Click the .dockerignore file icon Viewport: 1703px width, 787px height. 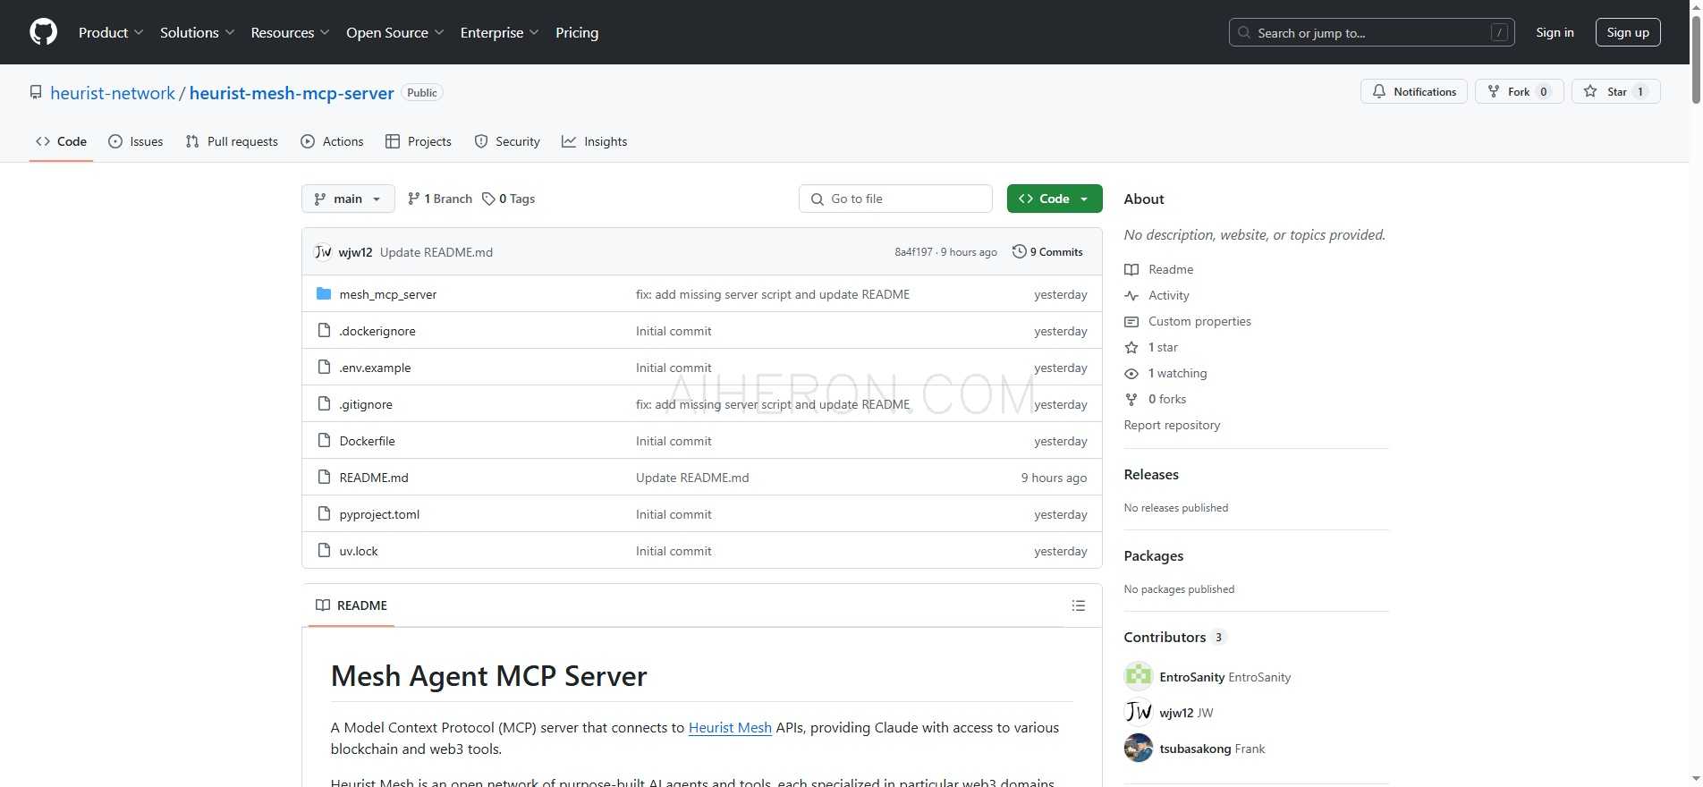pos(324,331)
